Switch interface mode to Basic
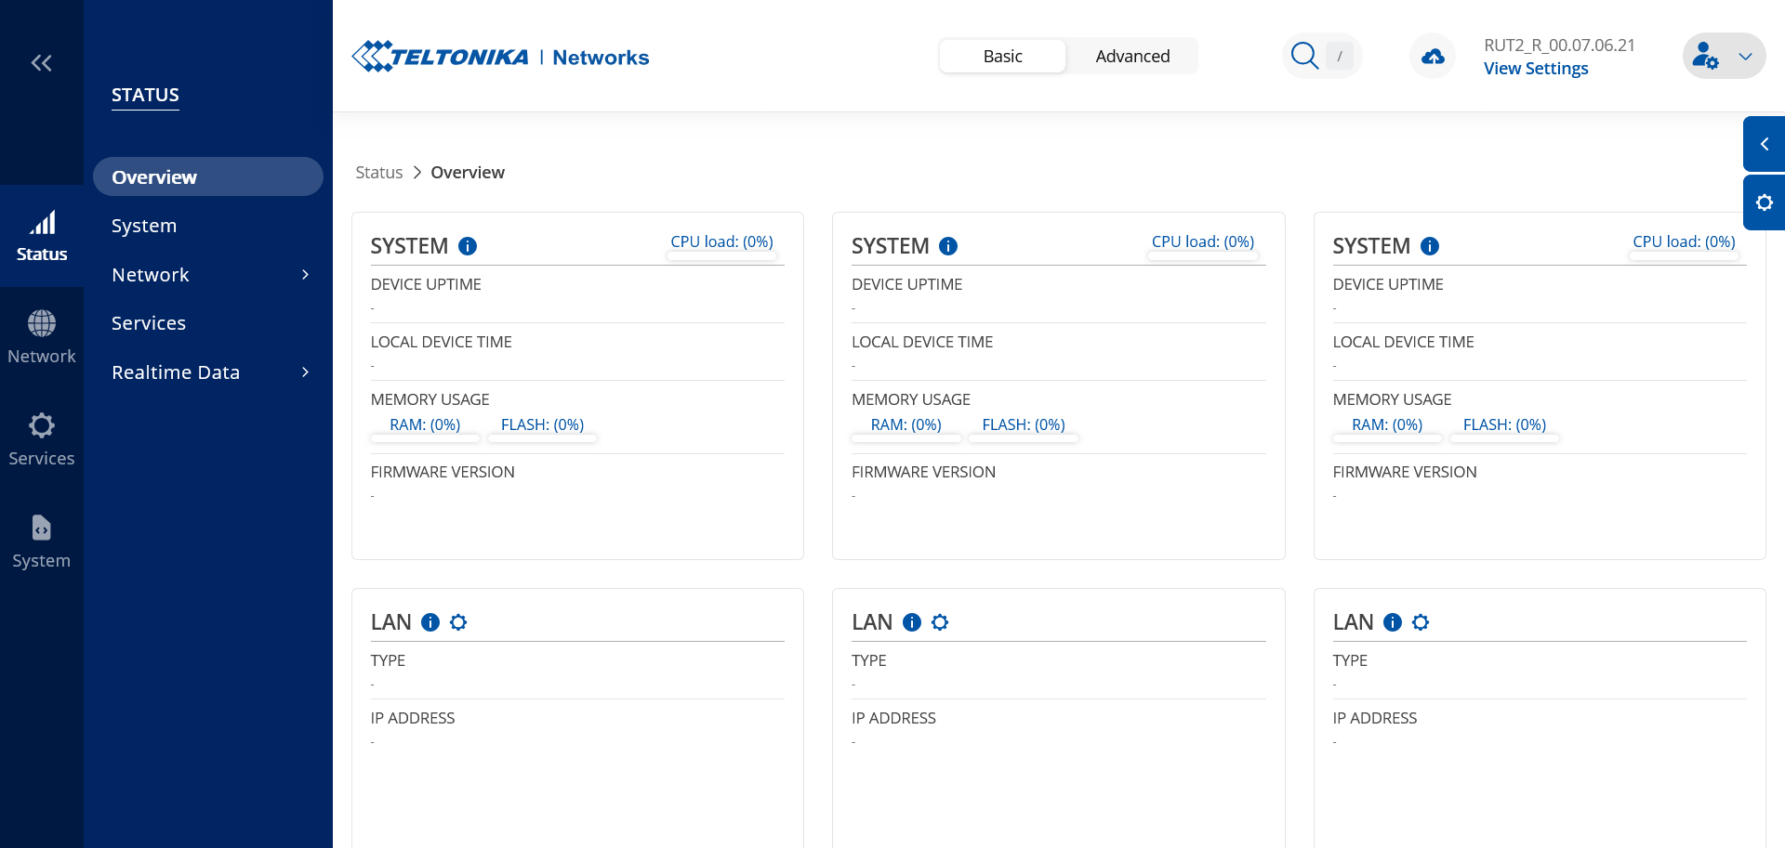Viewport: 1785px width, 848px height. click(x=1002, y=57)
